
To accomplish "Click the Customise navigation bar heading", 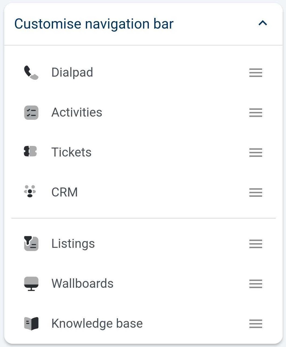I will pos(94,24).
